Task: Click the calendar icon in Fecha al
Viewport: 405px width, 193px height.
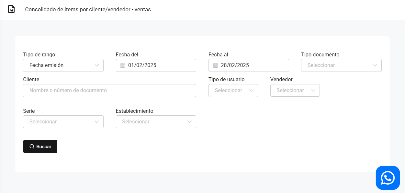Action: tap(216, 65)
